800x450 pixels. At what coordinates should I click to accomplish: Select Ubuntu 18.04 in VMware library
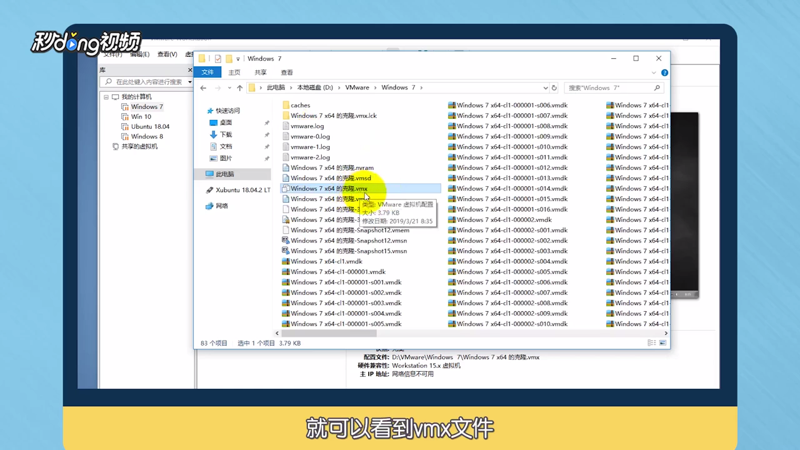(x=150, y=126)
